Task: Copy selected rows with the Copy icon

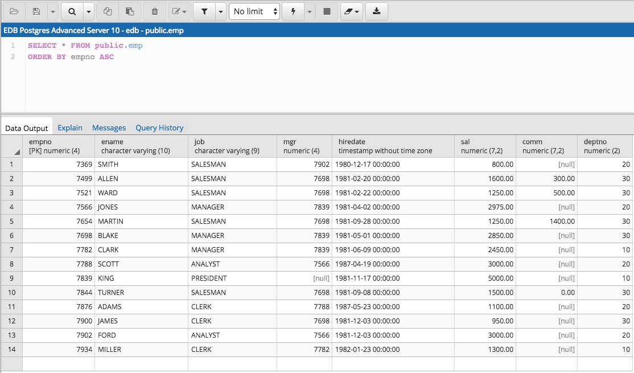Action: (107, 11)
